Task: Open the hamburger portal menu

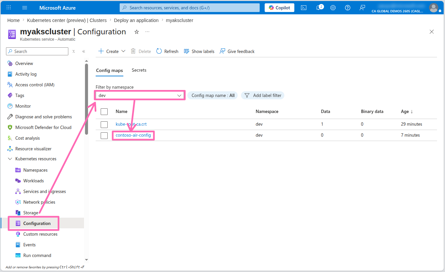Action: pos(25,8)
